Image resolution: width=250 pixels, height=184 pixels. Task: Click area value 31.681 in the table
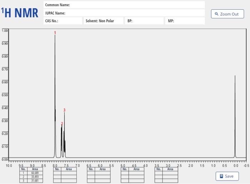(x=35, y=180)
